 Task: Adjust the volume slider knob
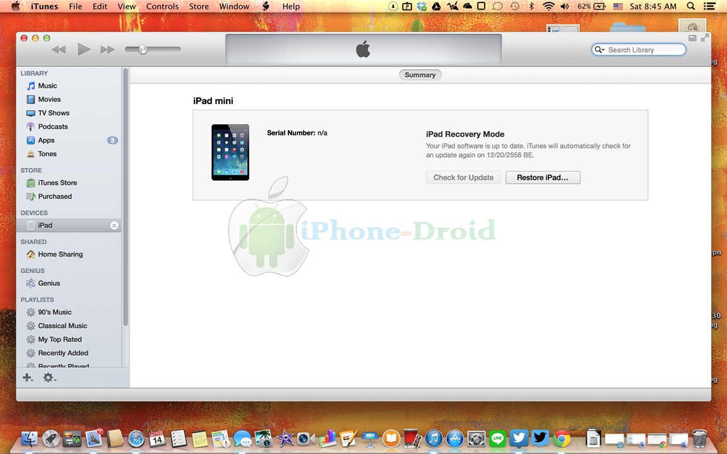(x=143, y=49)
